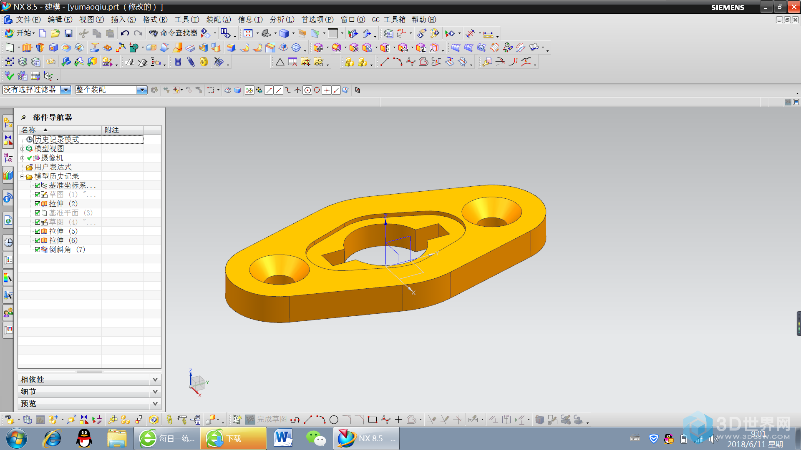Open the Roles sidebar tab
Image resolution: width=801 pixels, height=450 pixels.
8,312
